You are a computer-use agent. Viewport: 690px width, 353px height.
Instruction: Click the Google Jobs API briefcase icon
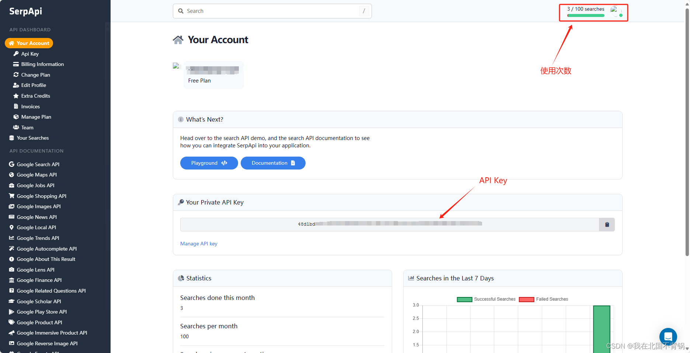[x=11, y=185]
